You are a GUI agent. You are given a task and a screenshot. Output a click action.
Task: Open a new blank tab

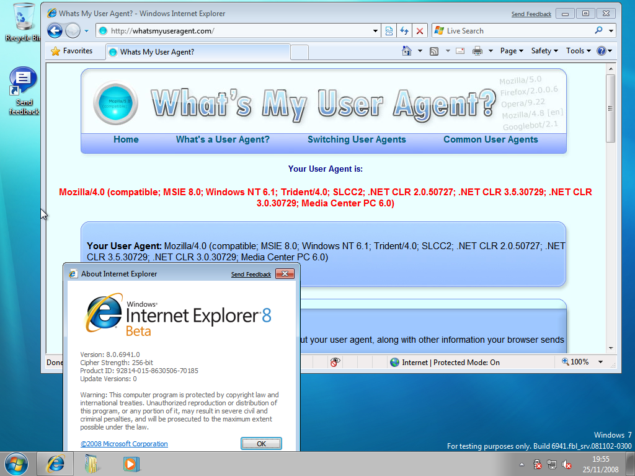(300, 53)
